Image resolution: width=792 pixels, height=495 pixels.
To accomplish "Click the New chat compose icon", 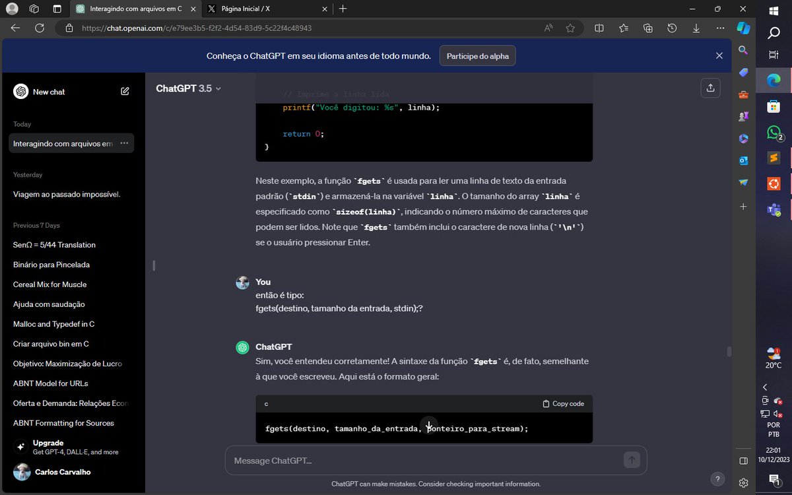I will point(125,92).
